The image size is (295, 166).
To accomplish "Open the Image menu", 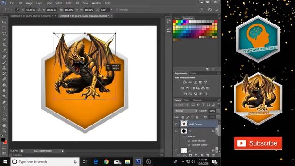I will point(29,3).
